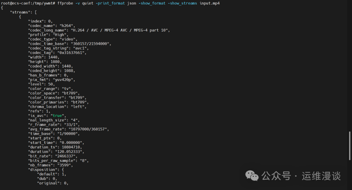Select the "codec_name": "h264" line
The width and height of the screenshot is (352, 190).
[x=51, y=26]
